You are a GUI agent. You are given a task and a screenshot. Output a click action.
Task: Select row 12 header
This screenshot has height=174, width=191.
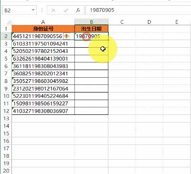pos(6,111)
